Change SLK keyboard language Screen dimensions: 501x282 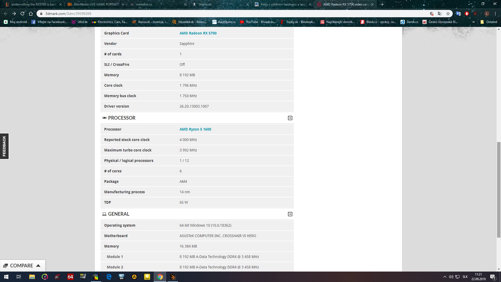(x=465, y=277)
